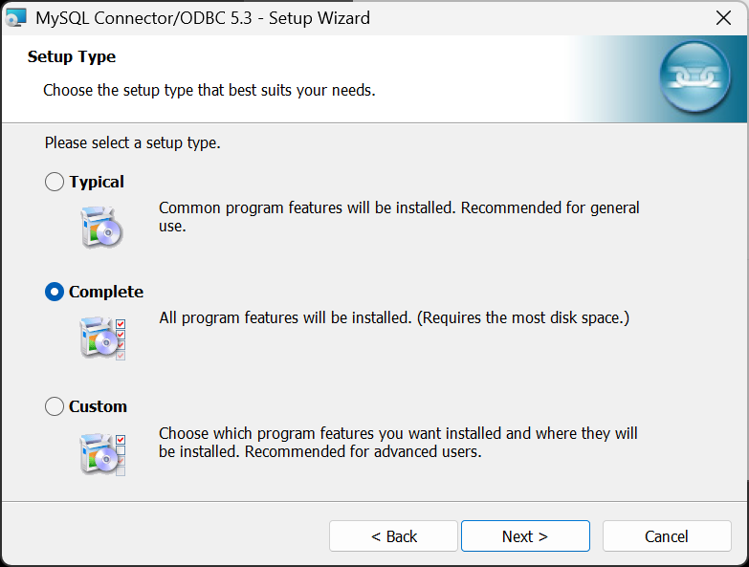Click the "Setup Type" heading
Image resolution: width=749 pixels, height=567 pixels.
tap(72, 56)
